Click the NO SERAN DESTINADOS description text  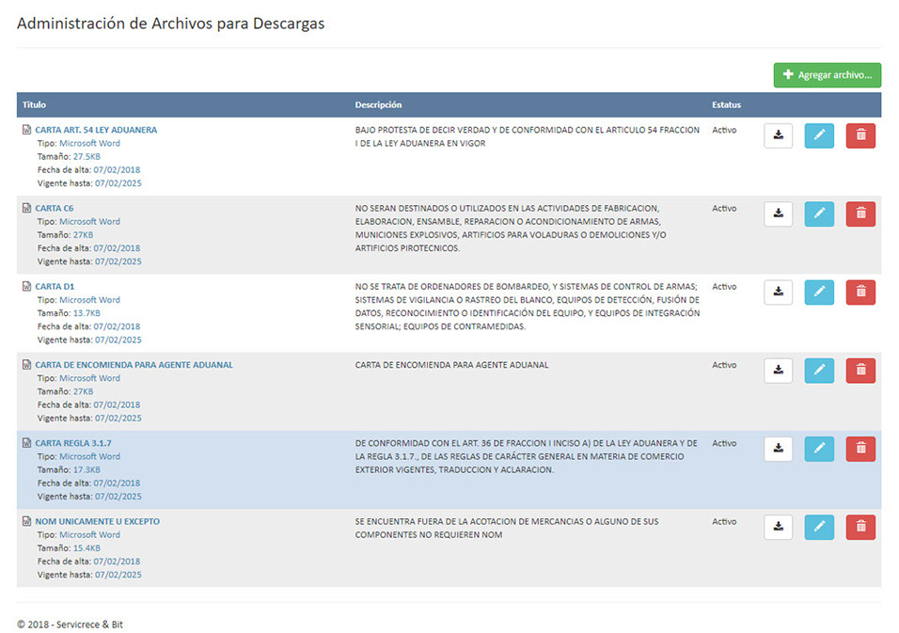click(511, 229)
